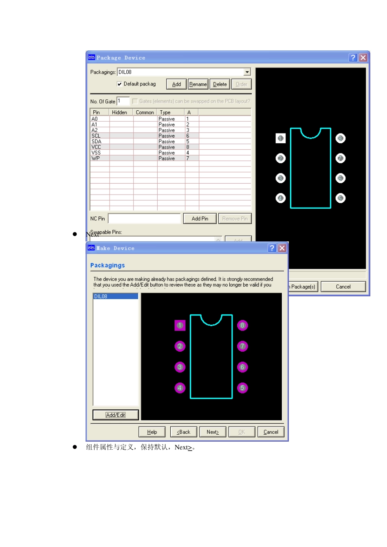
Task: Click the Help button in Make Device
Action: coord(152,432)
